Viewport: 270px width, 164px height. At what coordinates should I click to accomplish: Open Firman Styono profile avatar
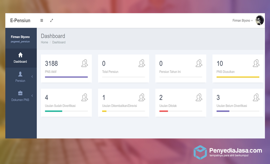260,20
